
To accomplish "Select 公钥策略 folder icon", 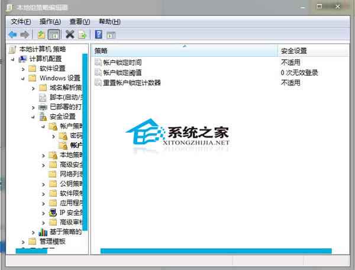I will click(x=53, y=184).
